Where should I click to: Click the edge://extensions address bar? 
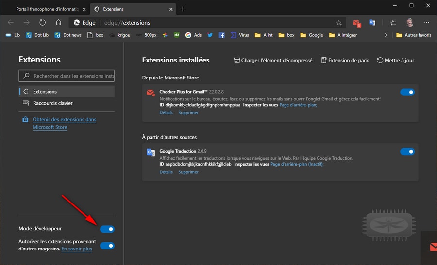[207, 23]
